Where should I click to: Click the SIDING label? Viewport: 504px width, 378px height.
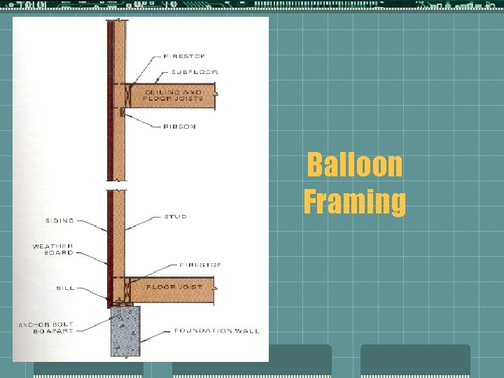(60, 220)
